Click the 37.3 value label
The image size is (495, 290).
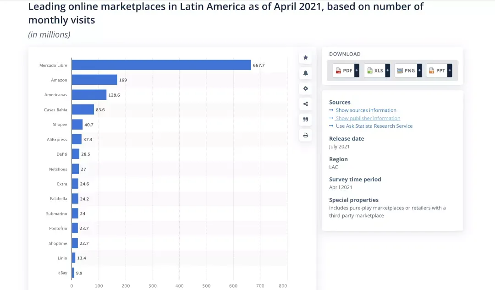click(88, 139)
